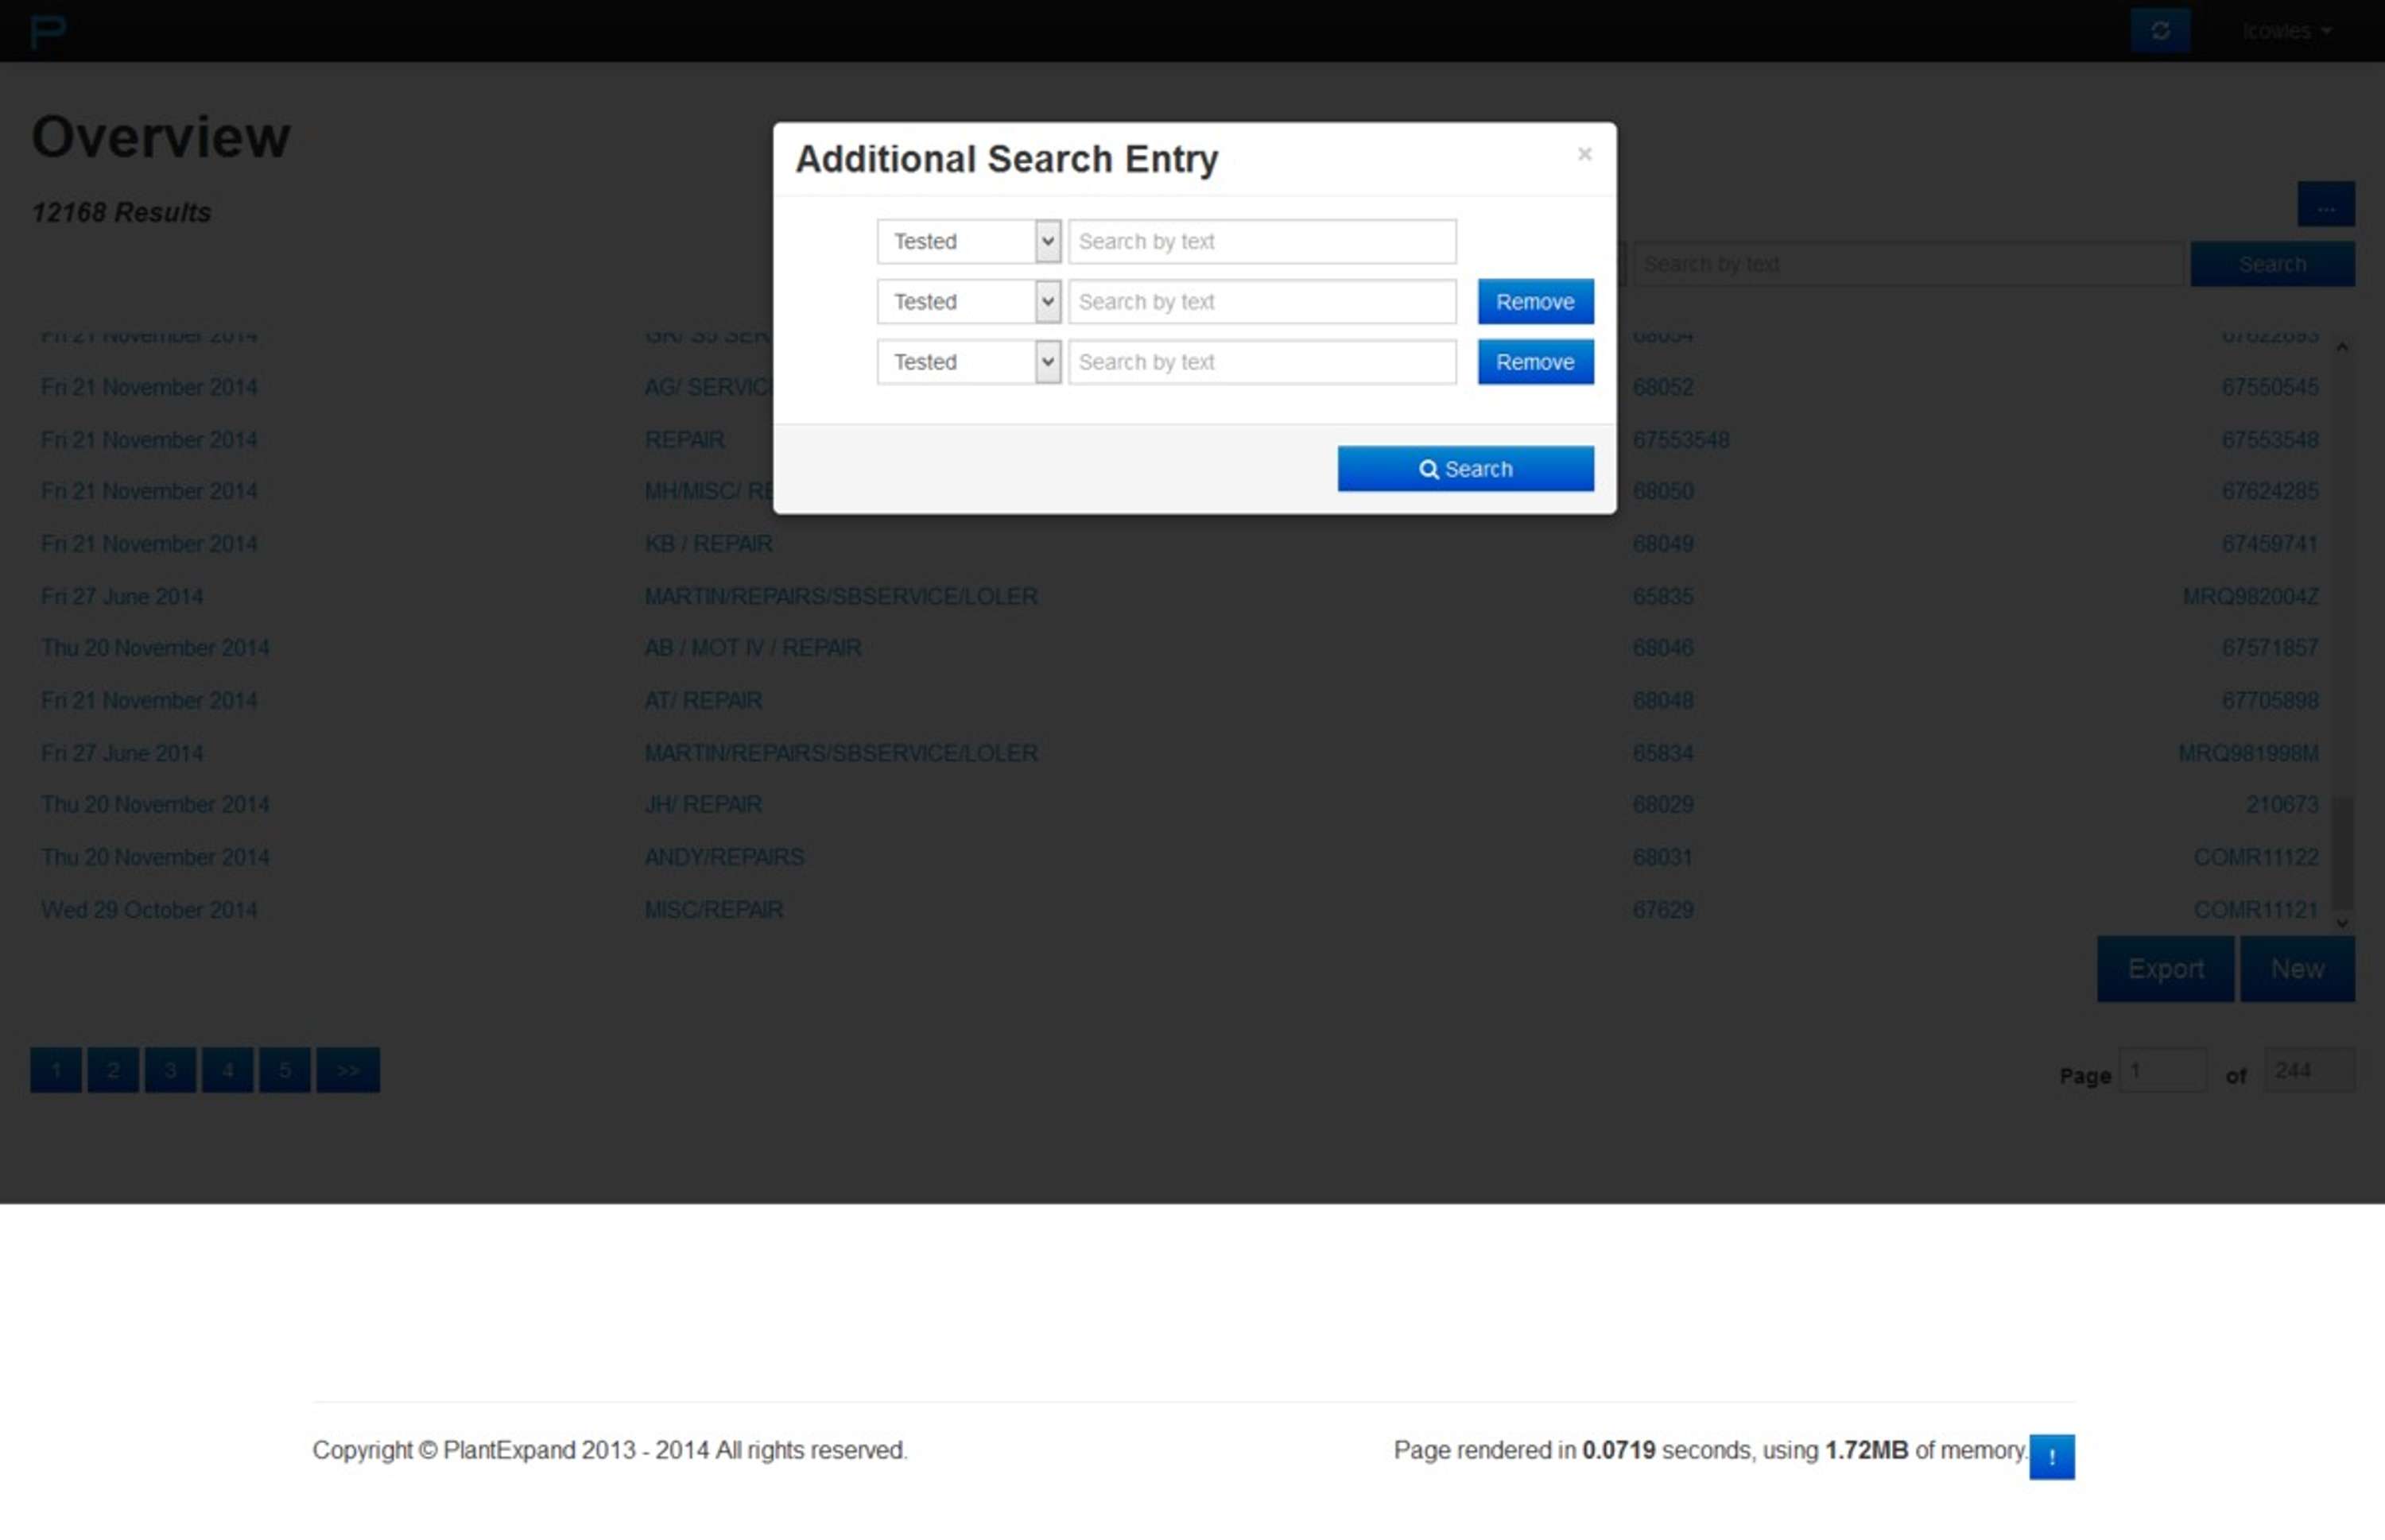Click serial COMR11122
The height and width of the screenshot is (1540, 2385).
[2255, 857]
